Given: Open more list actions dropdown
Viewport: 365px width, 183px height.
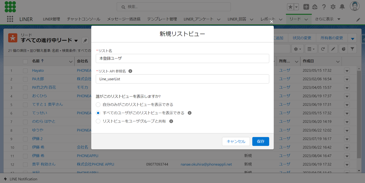Looking at the screenshot, I should pos(352,39).
